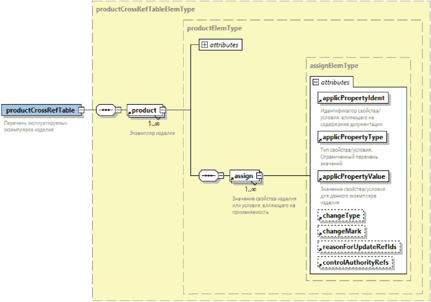Select the optional changeMark attribute

341,231
